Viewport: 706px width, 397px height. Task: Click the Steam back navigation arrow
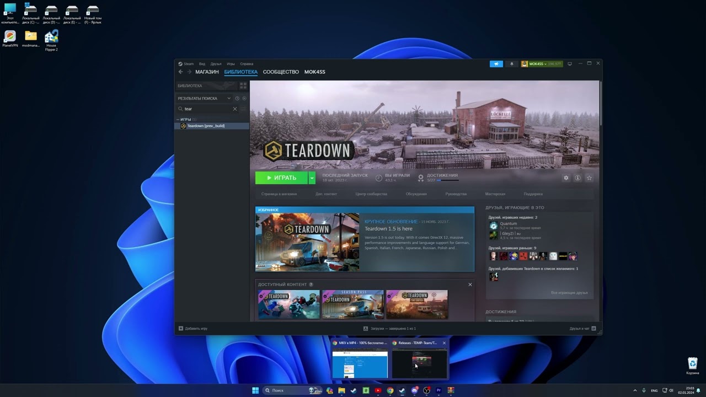pos(180,72)
